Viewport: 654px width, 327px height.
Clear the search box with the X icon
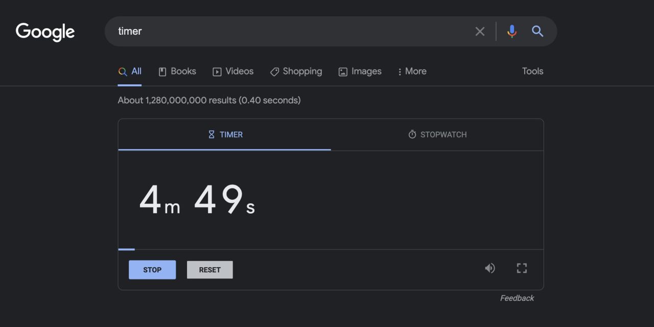pyautogui.click(x=480, y=32)
